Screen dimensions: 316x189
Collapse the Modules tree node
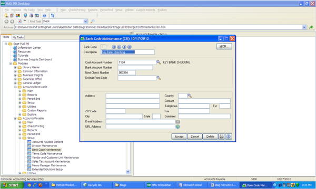[x=11, y=64]
